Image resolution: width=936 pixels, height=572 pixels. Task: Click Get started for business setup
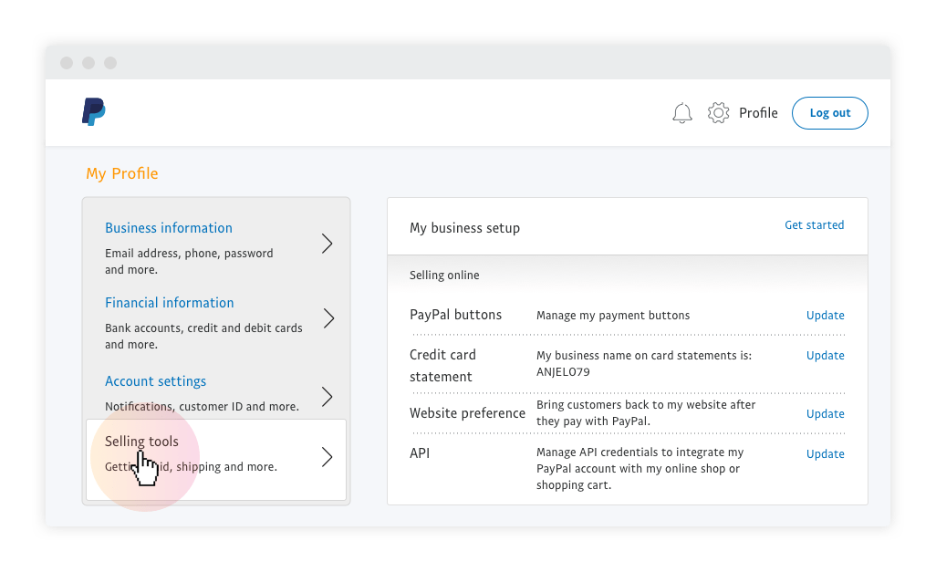coord(814,225)
